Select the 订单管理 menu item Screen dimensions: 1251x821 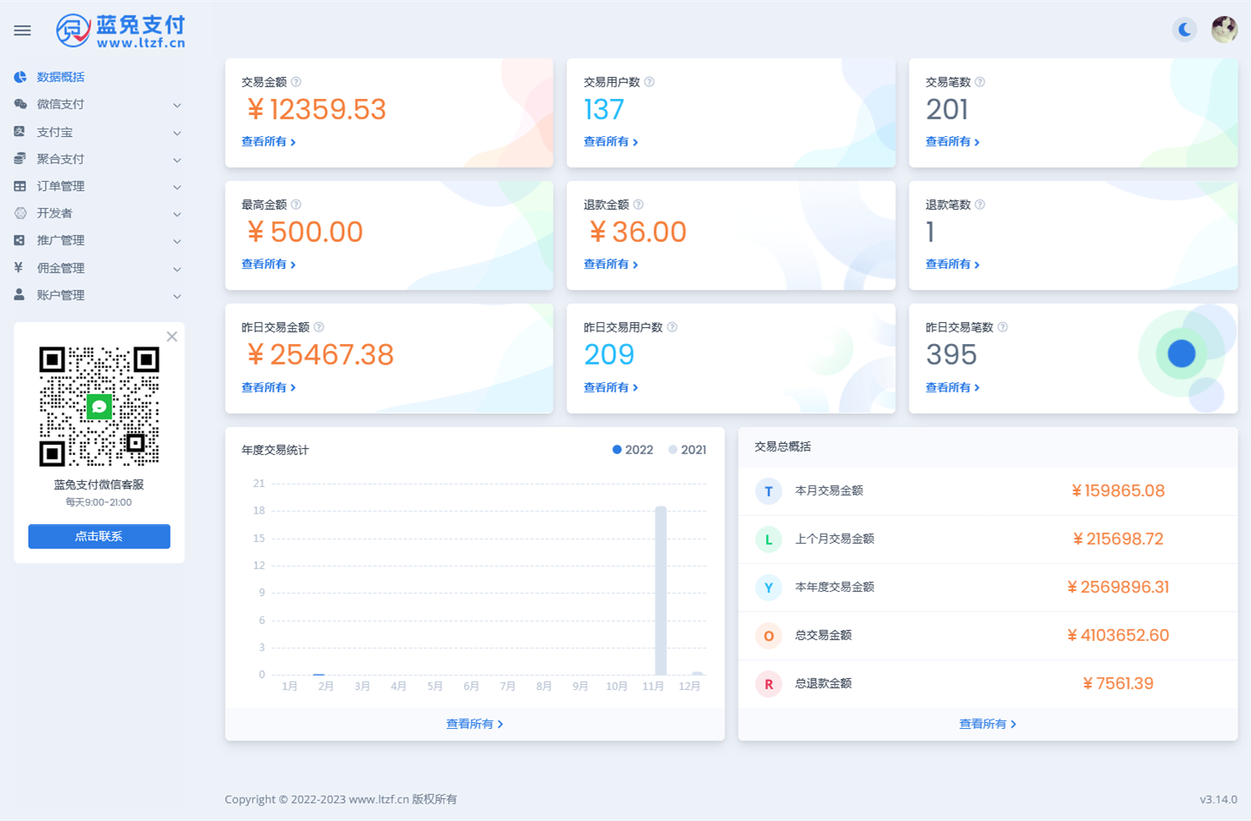[62, 186]
